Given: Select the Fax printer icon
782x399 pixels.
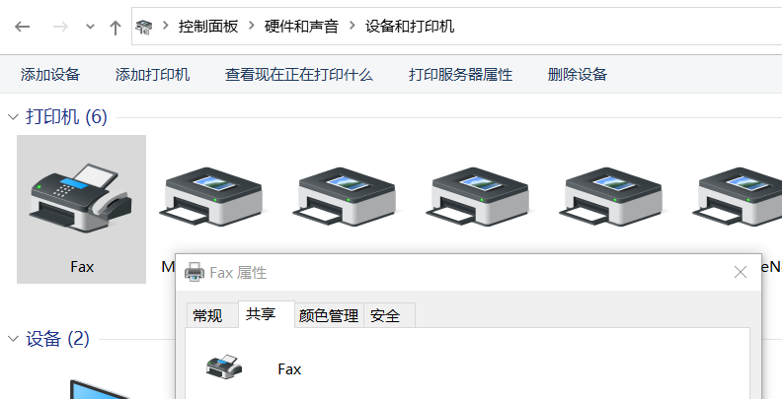Looking at the screenshot, I should click(81, 198).
